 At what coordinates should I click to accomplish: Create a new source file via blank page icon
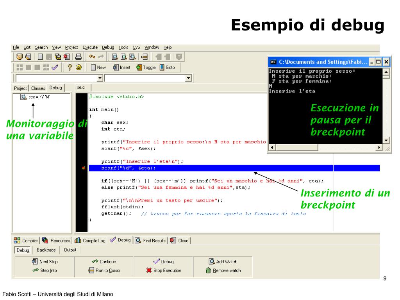40,57
